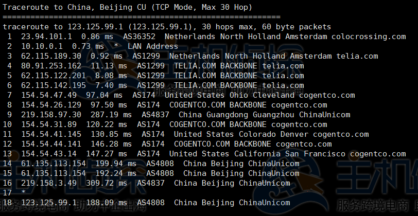
Task: Click the Traceroute to China title line
Action: click(x=128, y=7)
